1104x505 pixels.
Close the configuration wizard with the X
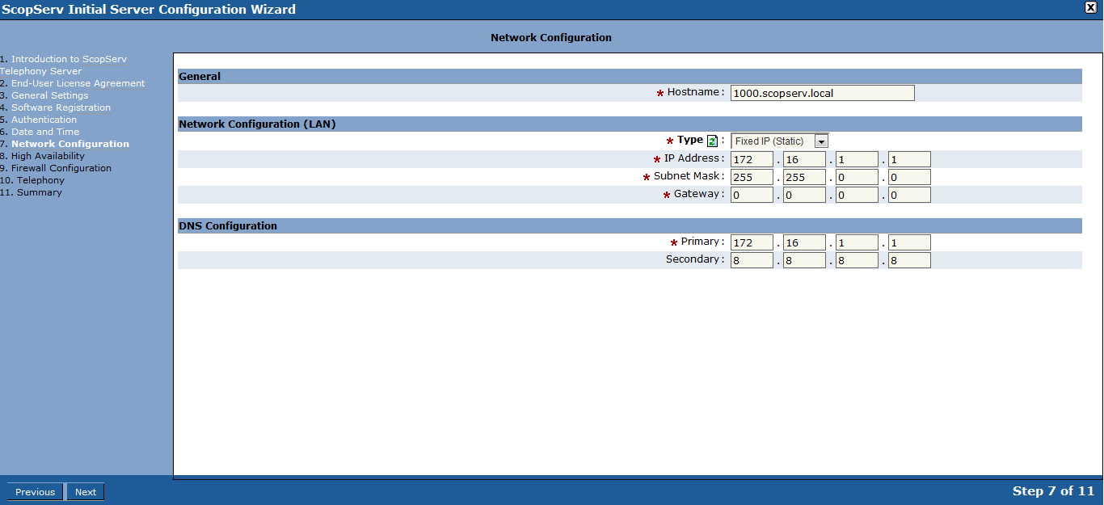(1091, 7)
